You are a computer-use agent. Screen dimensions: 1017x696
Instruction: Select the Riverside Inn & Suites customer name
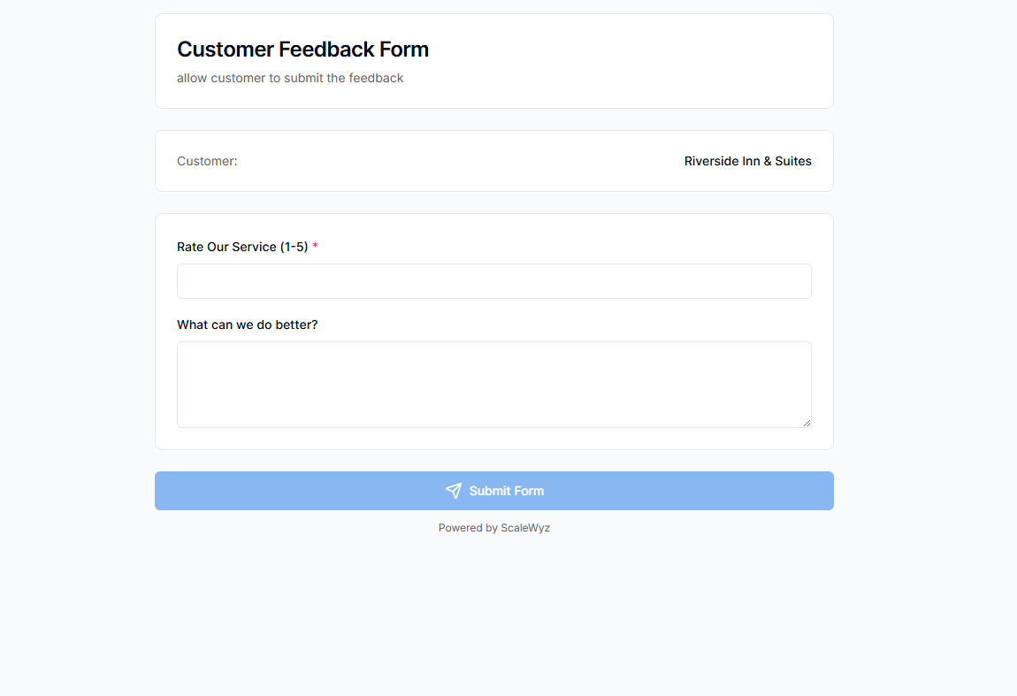tap(747, 161)
